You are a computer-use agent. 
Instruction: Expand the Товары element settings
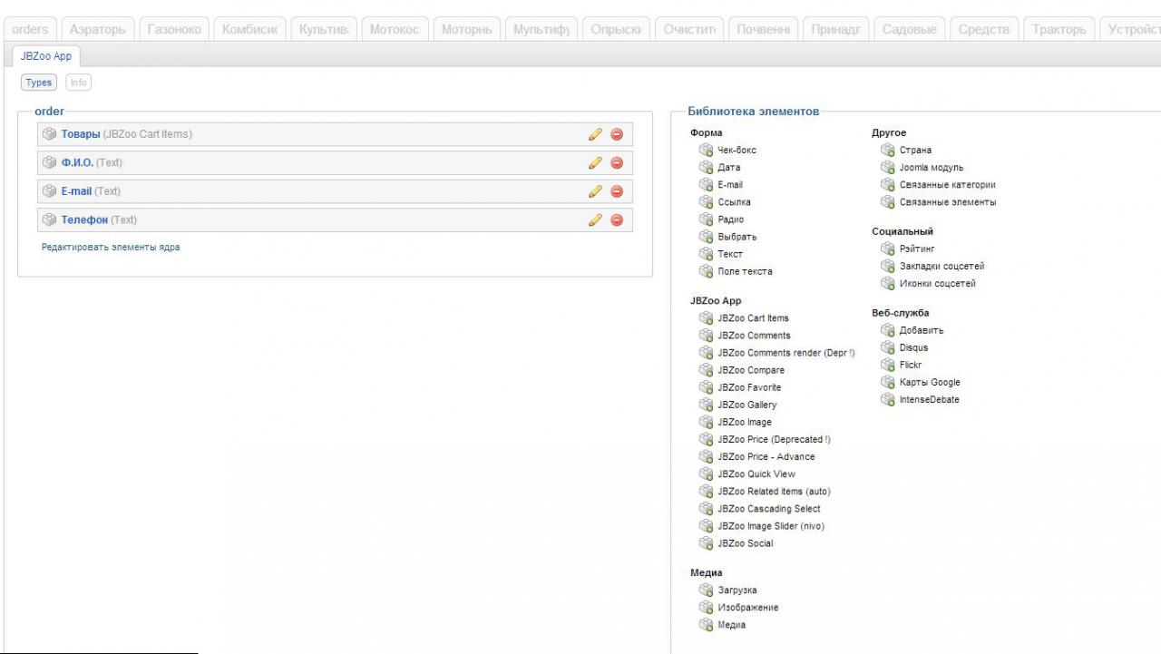tap(81, 134)
